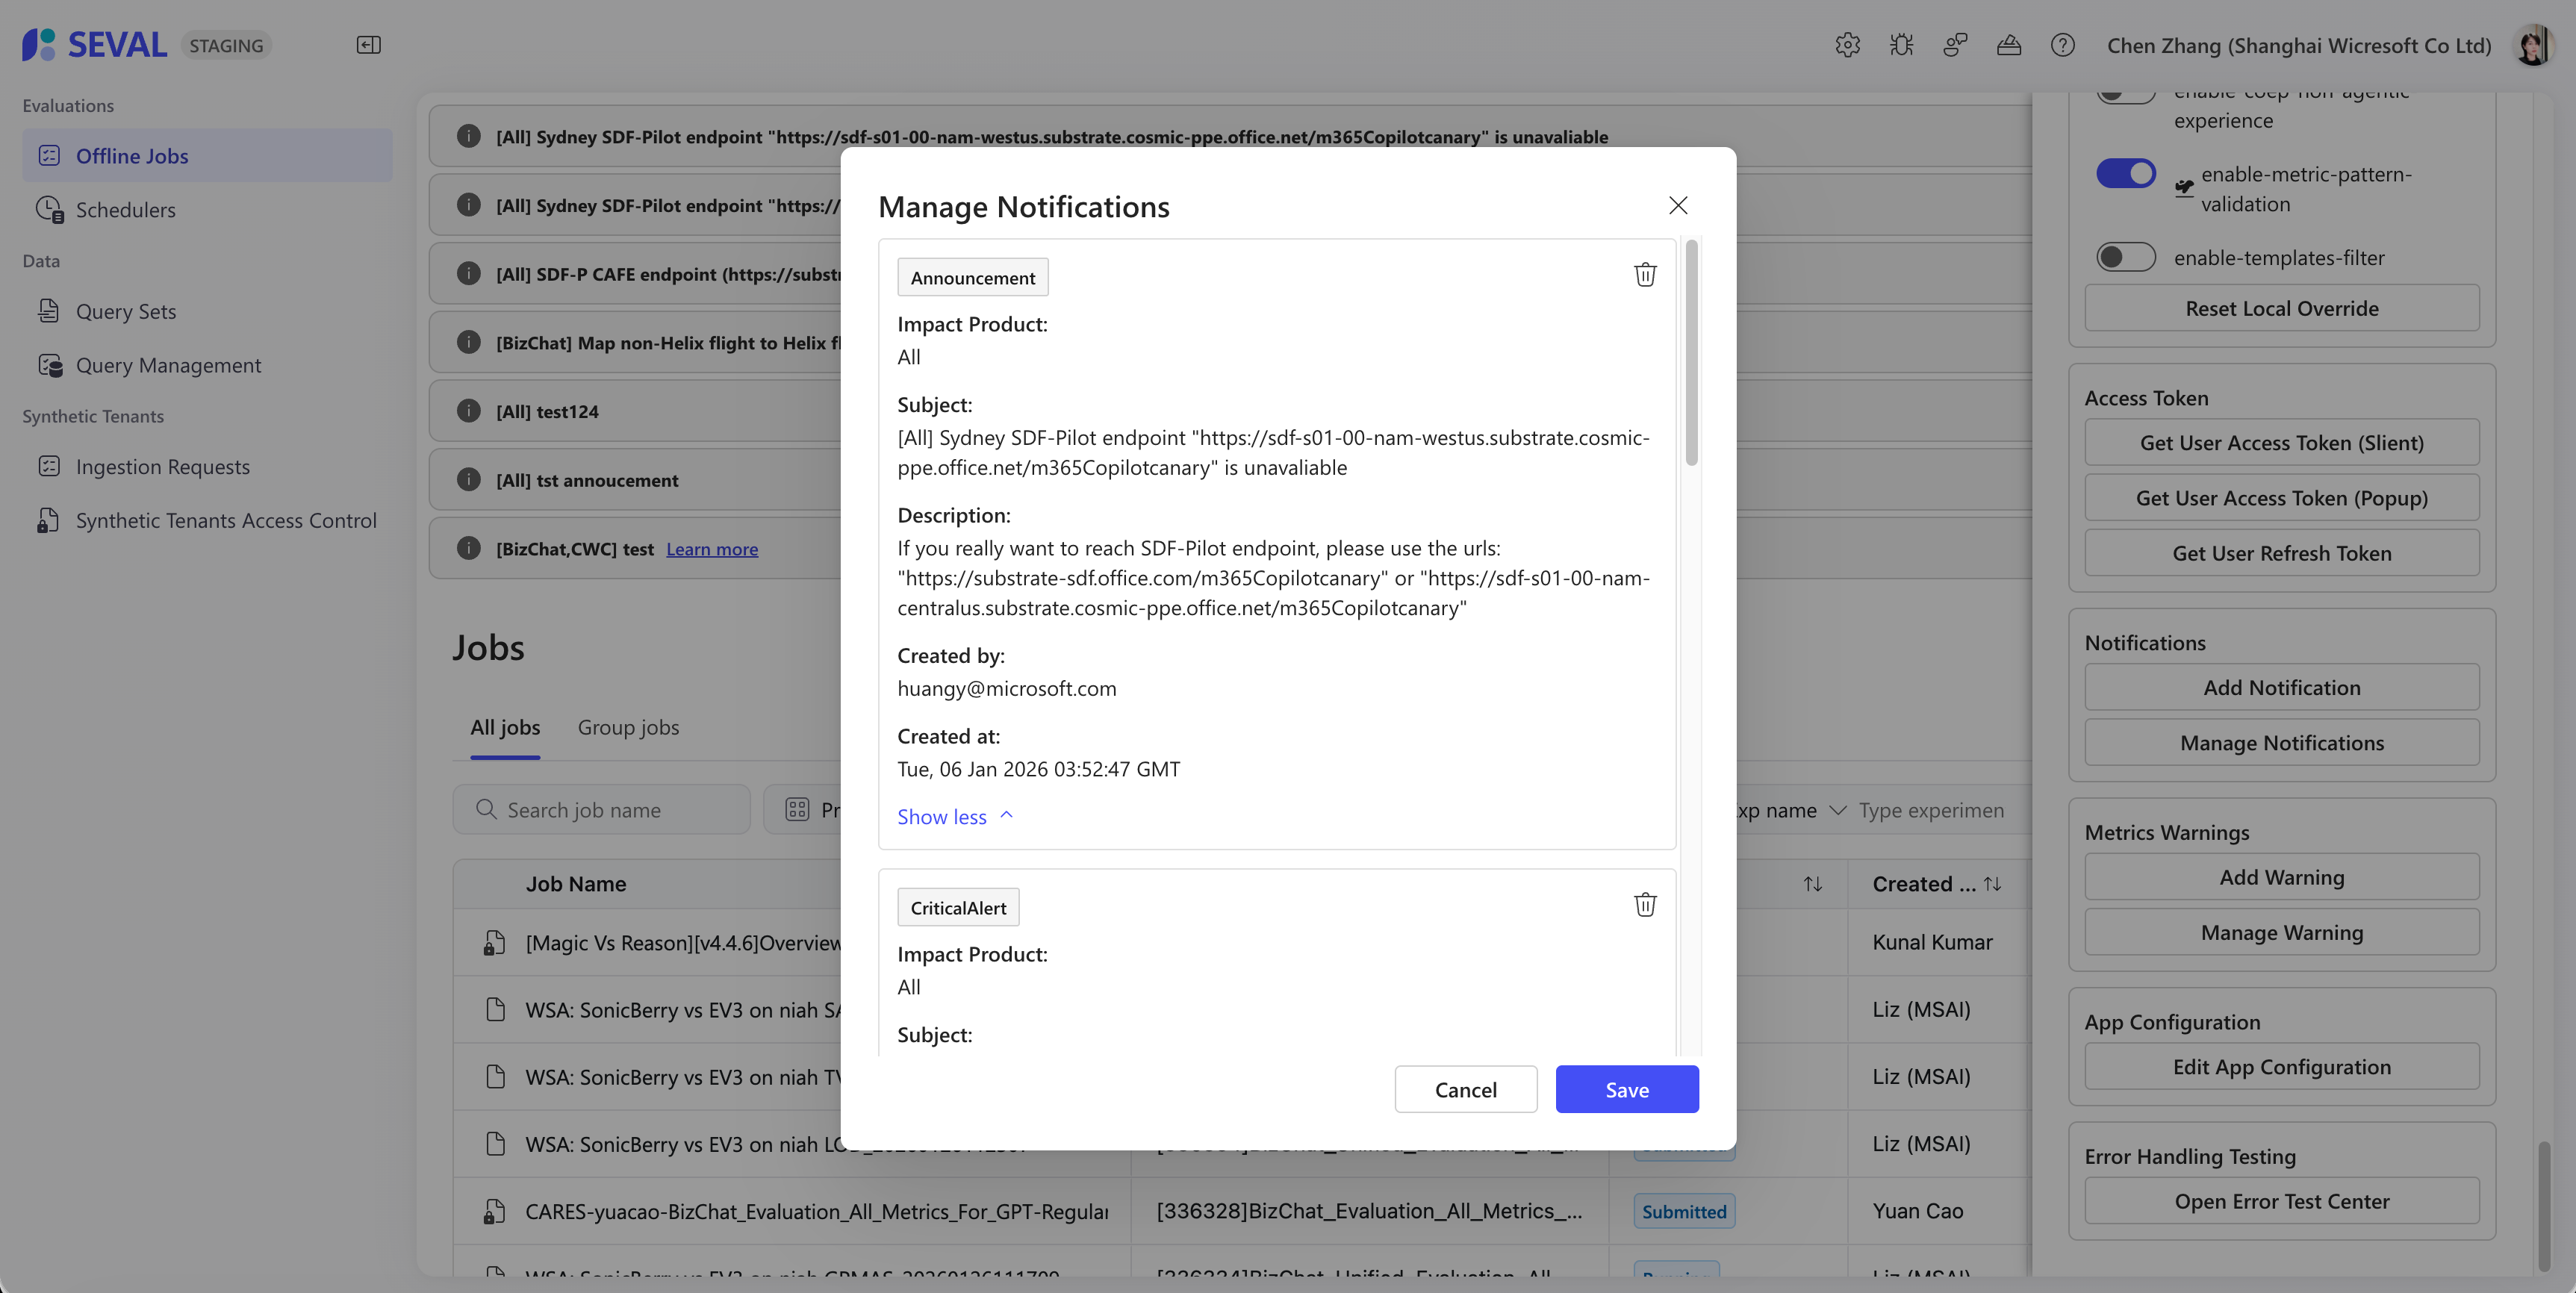Open the help question mark icon
Image resolution: width=2576 pixels, height=1293 pixels.
(x=2062, y=45)
